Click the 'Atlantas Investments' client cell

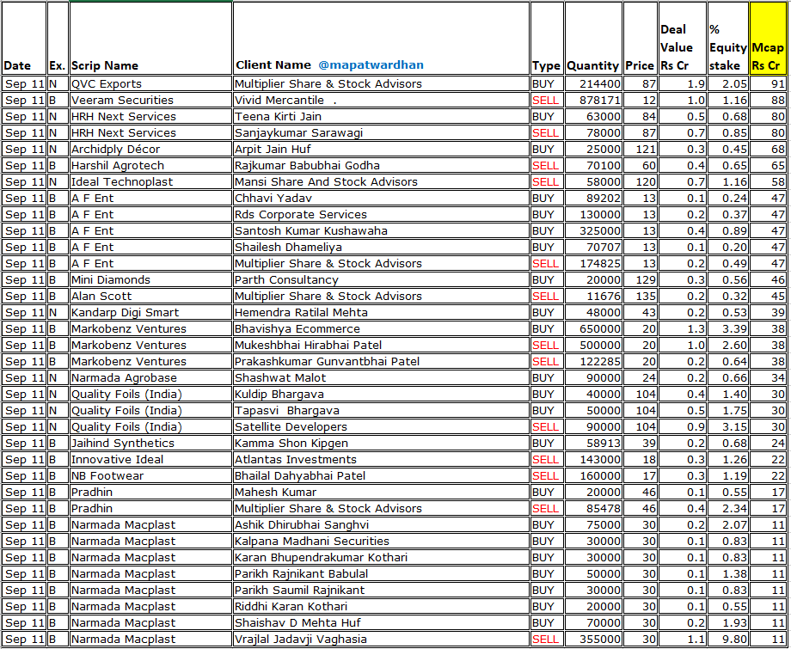coord(381,459)
